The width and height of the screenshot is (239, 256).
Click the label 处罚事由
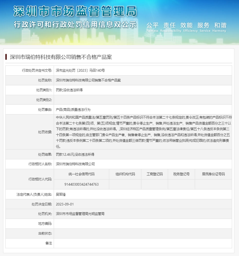pyautogui.click(x=45, y=110)
